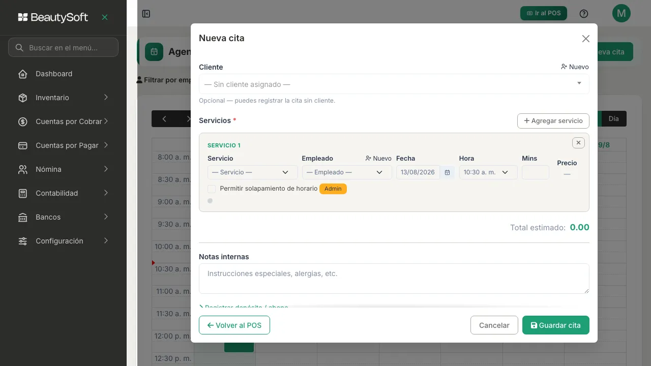Image resolution: width=651 pixels, height=366 pixels.
Task: Click previous arrow in the agenda calendar
Action: tap(164, 119)
